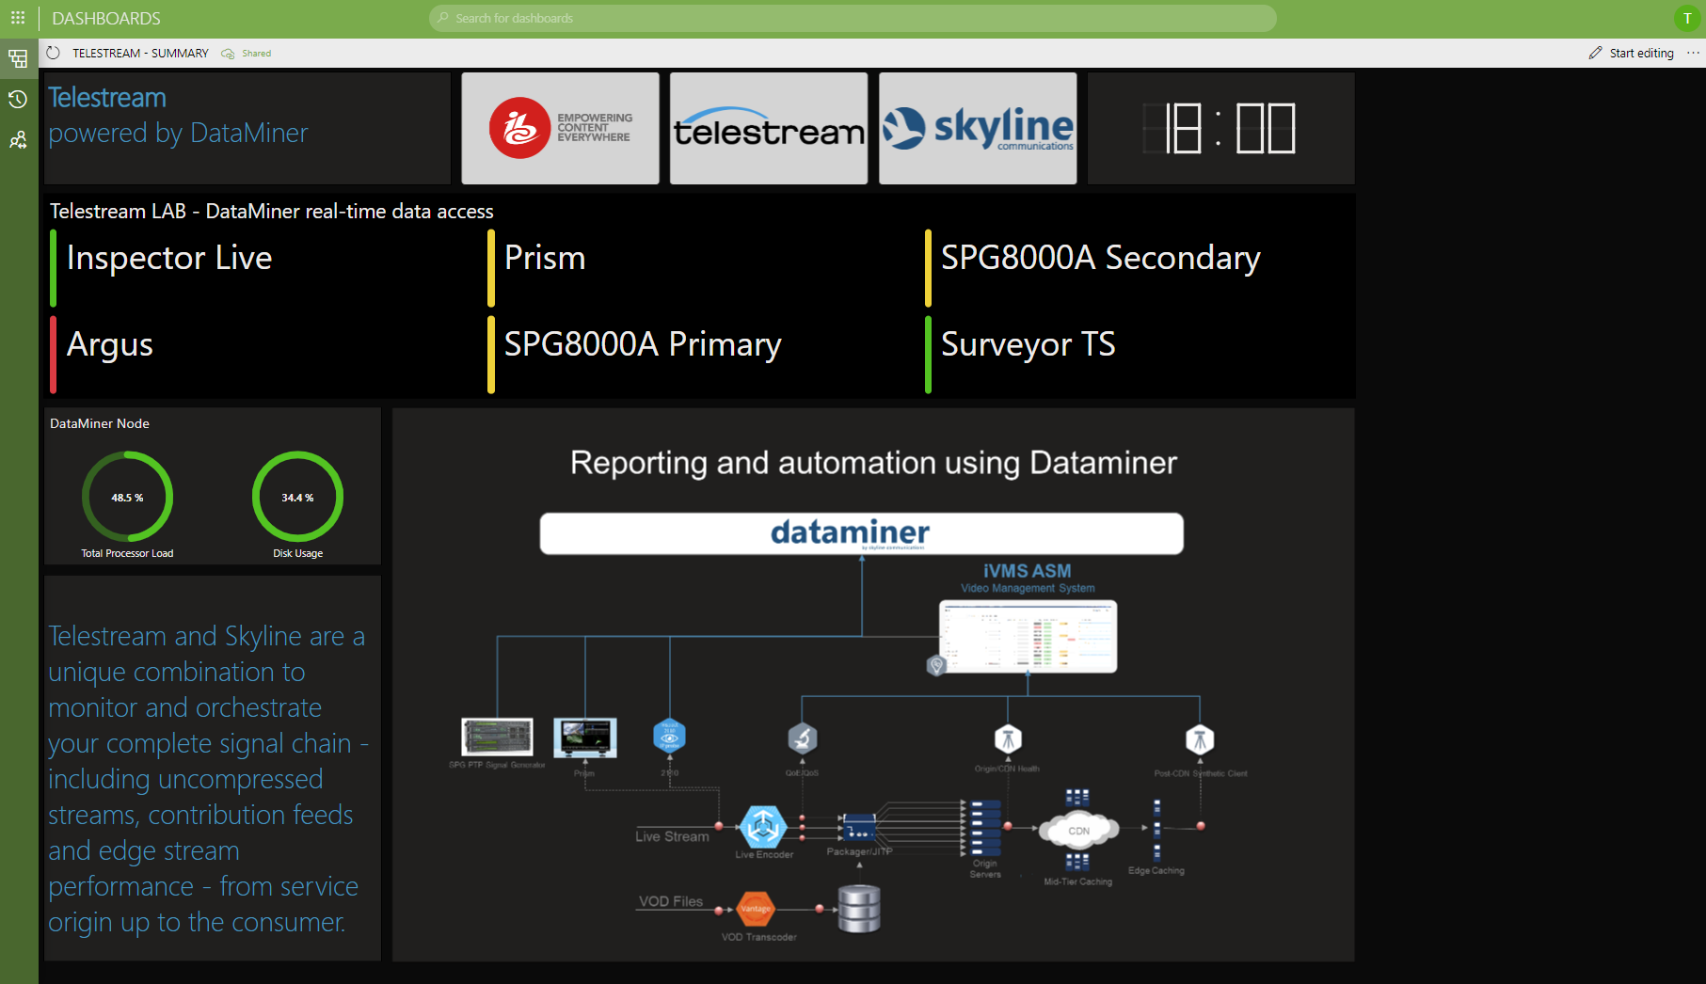Image resolution: width=1706 pixels, height=984 pixels.
Task: Click the IBC Empowering Content Everywhere logo
Action: tap(561, 128)
